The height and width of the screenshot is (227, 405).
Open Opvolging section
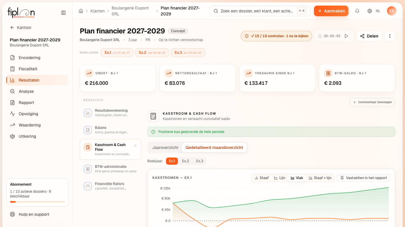point(37,114)
